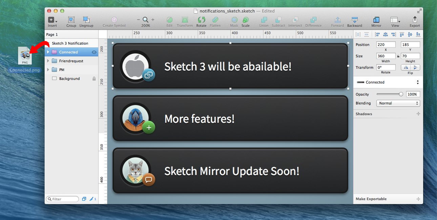Click the 'More features!' notification on canvas
The height and width of the screenshot is (220, 437).
[230, 118]
